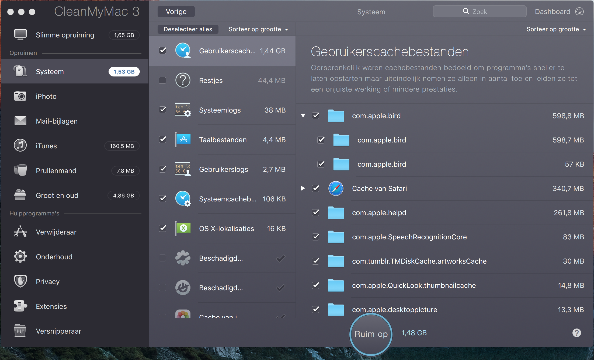Enable the Restjes checkbox
594x360 pixels.
tap(162, 80)
